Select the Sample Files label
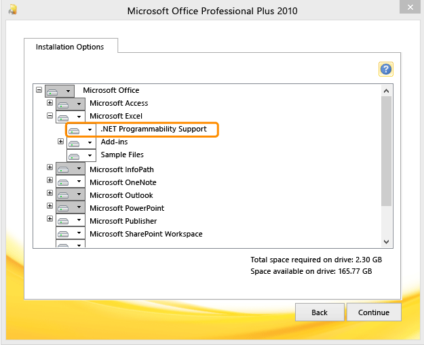This screenshot has height=345, width=424. click(x=122, y=155)
